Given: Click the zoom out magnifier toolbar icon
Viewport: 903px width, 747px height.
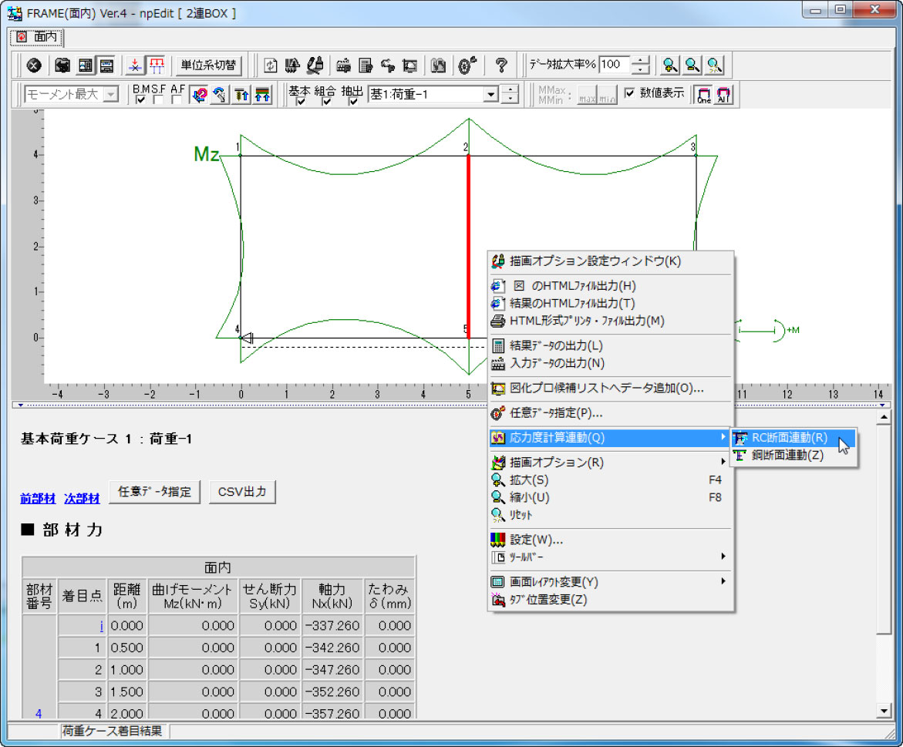Looking at the screenshot, I should (692, 66).
